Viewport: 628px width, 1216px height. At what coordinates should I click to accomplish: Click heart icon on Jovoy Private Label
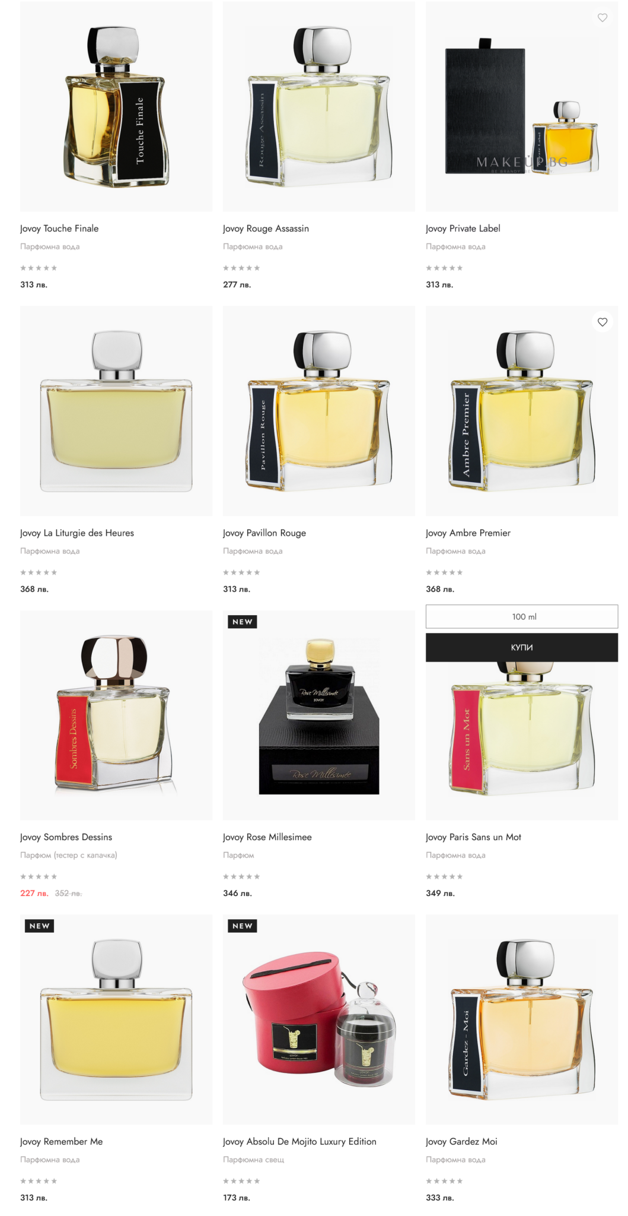(x=602, y=18)
